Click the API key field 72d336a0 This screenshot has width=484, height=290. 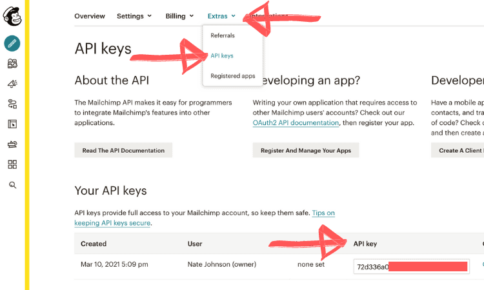[412, 267]
